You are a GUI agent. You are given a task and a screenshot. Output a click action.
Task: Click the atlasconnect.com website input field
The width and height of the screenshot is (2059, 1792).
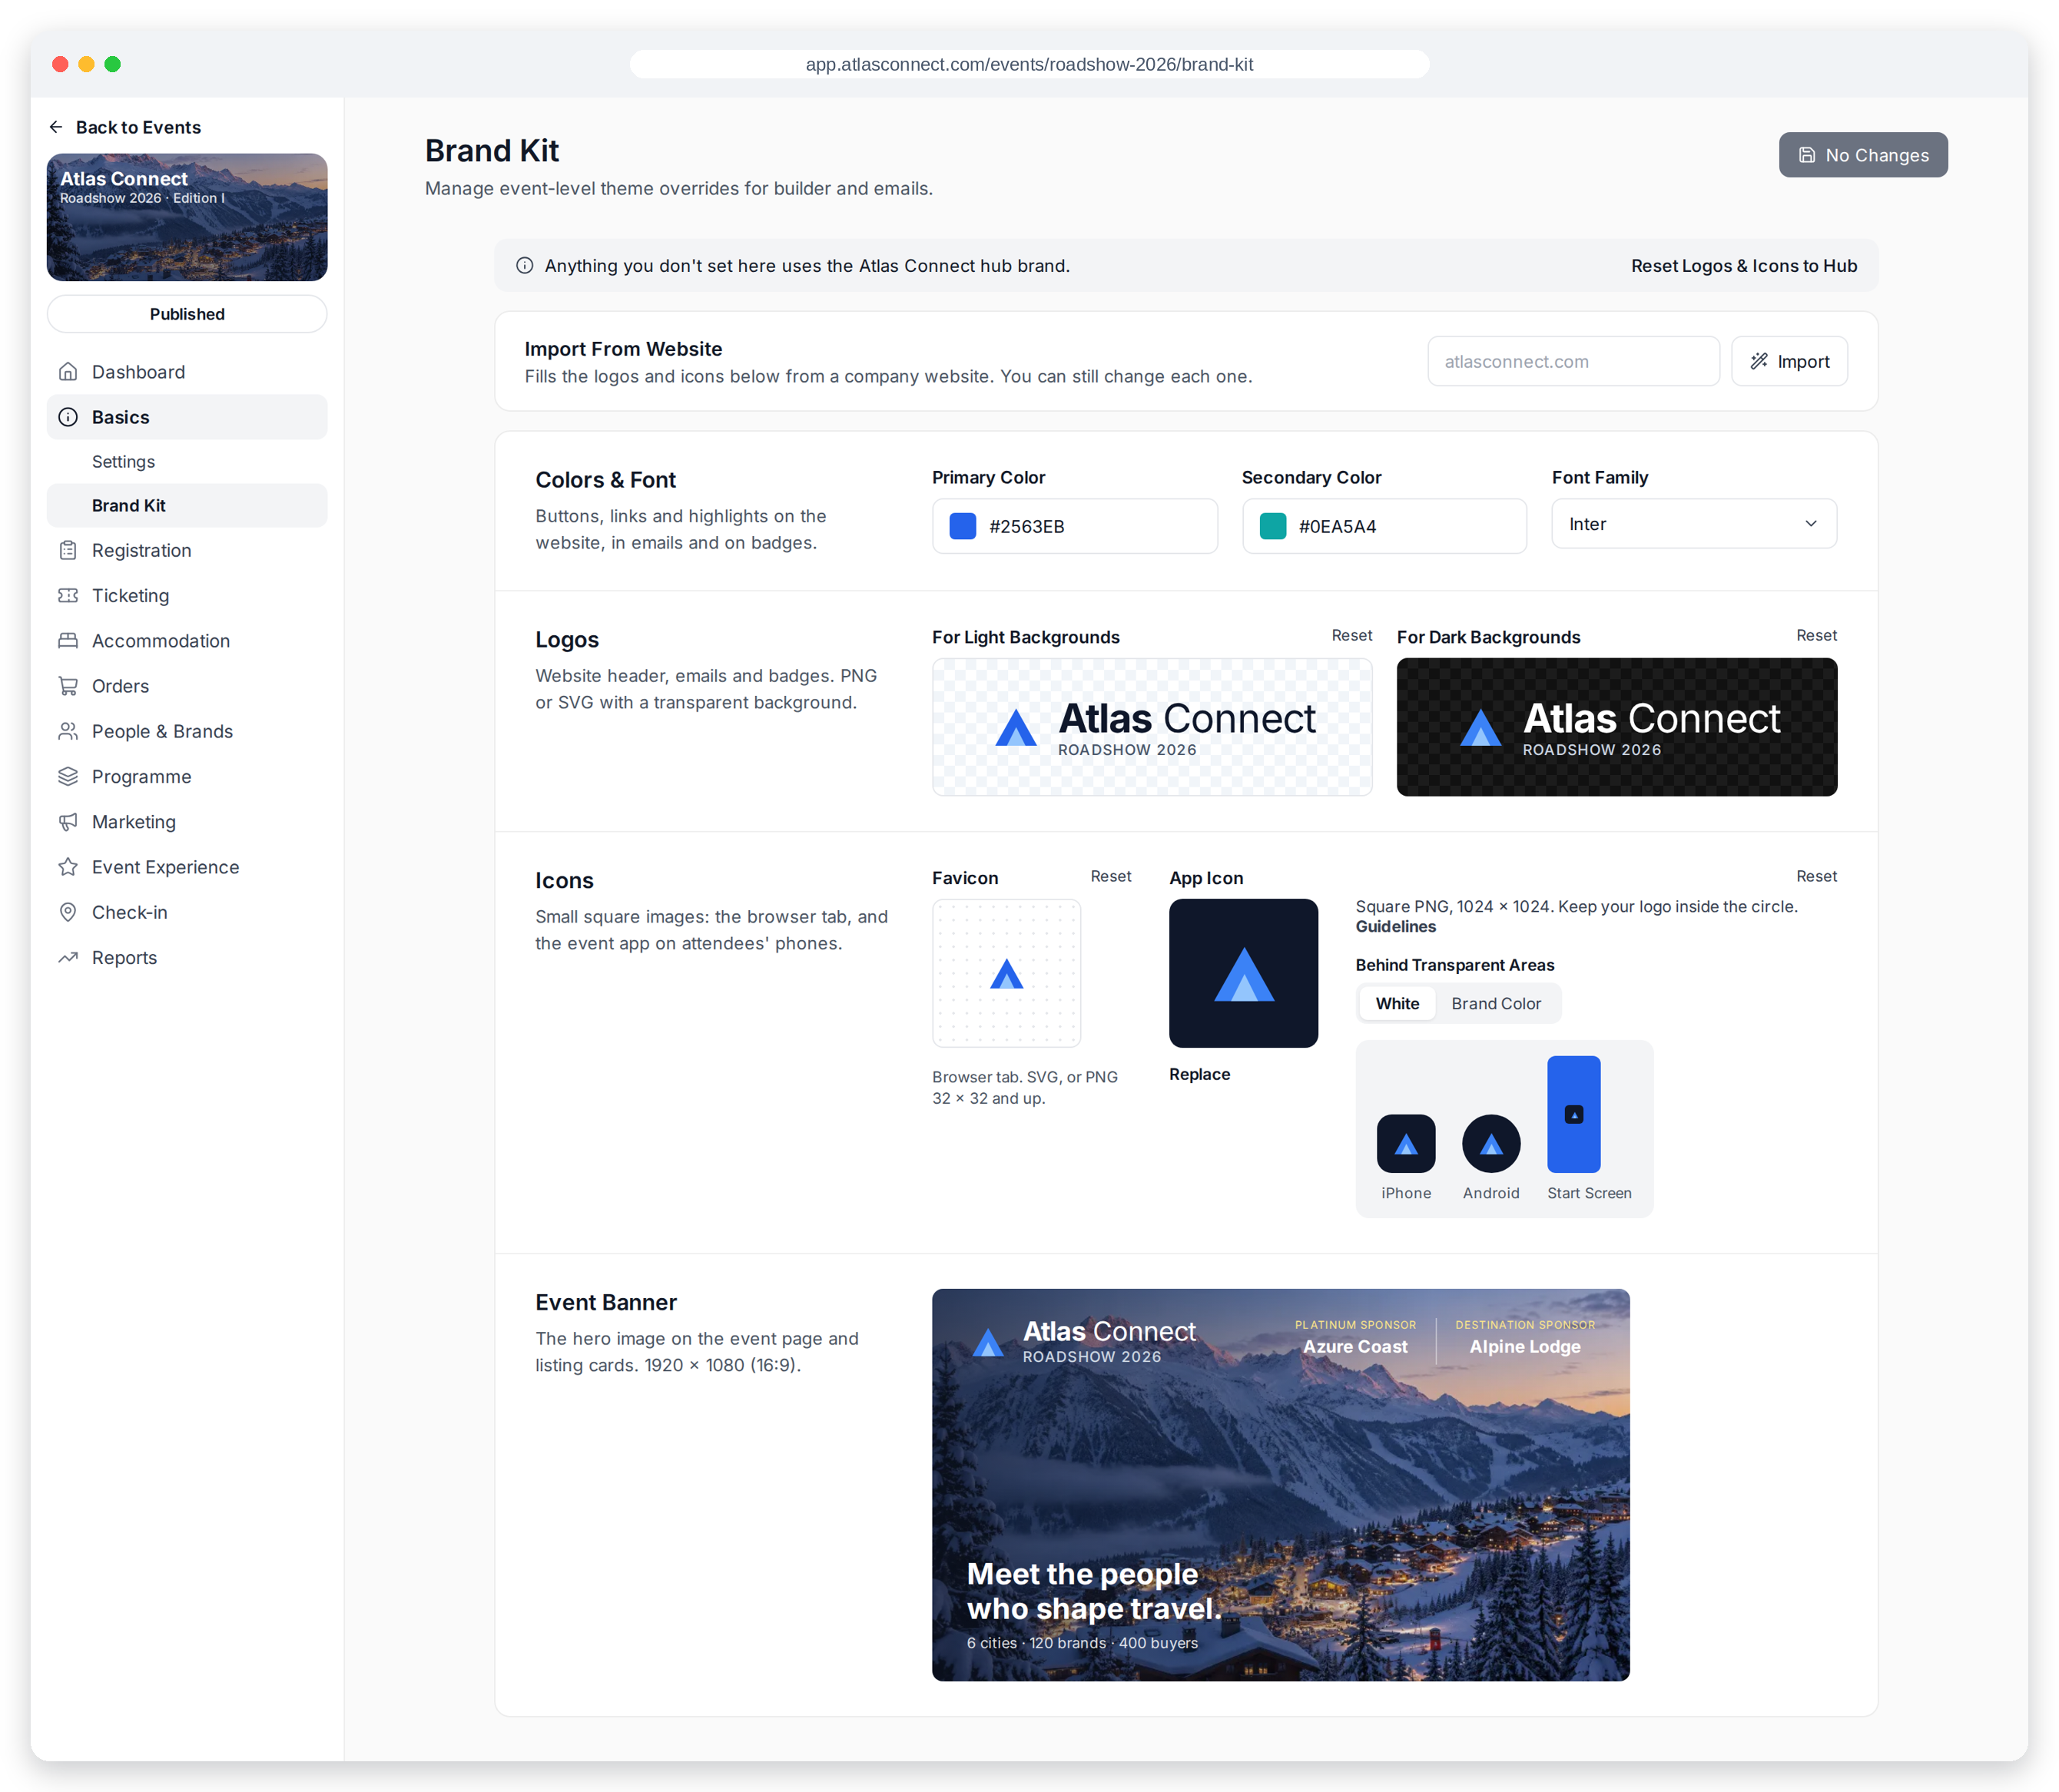coord(1573,361)
